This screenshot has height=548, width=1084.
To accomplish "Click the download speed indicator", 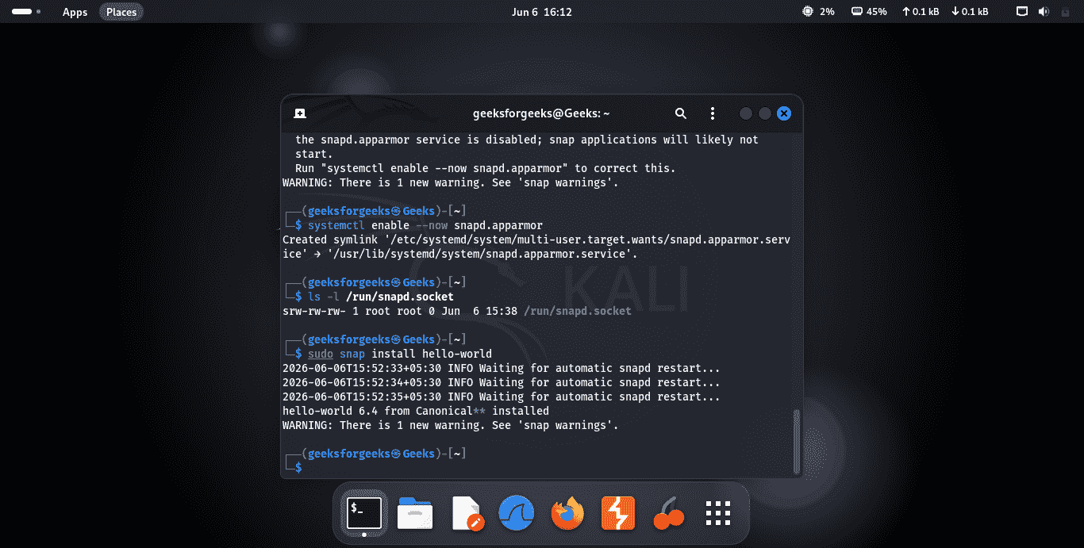I will pyautogui.click(x=970, y=12).
